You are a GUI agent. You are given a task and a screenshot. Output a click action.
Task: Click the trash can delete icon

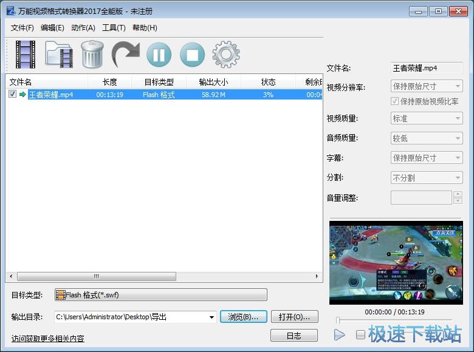(92, 55)
